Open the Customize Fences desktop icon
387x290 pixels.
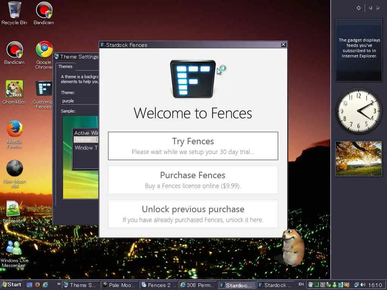click(43, 94)
